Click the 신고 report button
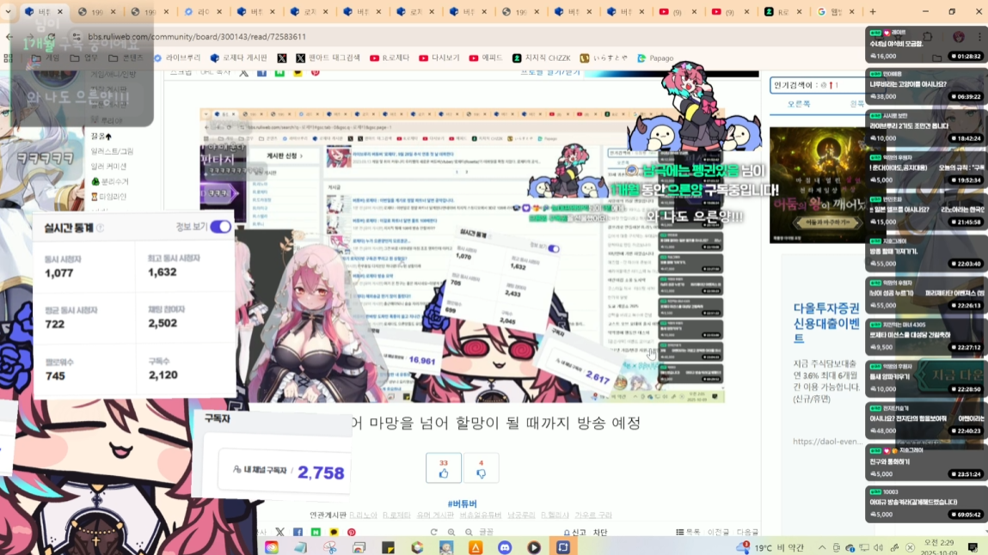The width and height of the screenshot is (988, 555). click(574, 533)
